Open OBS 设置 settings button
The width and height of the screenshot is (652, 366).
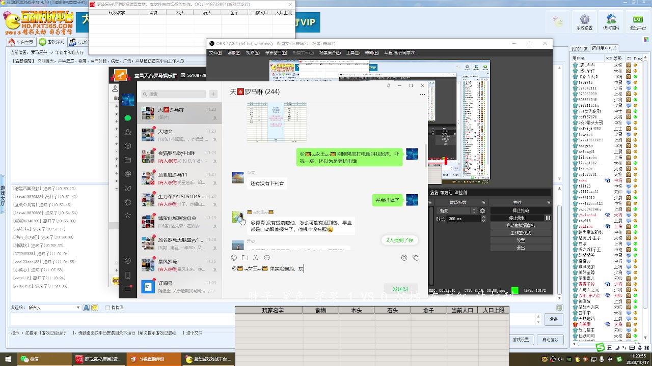point(521,240)
